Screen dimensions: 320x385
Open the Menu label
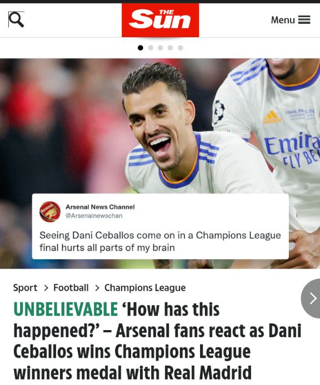pos(283,20)
